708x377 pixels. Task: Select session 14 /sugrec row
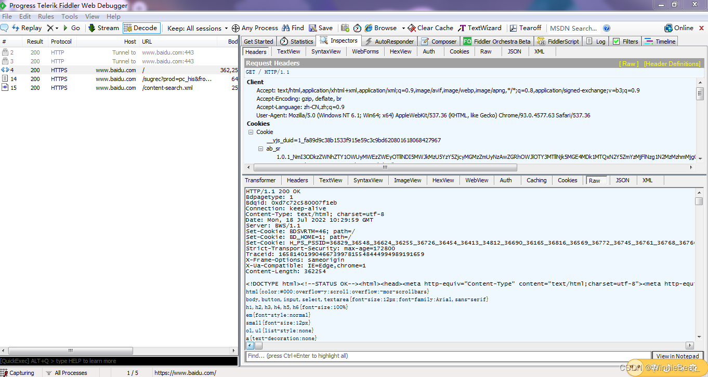[119, 79]
